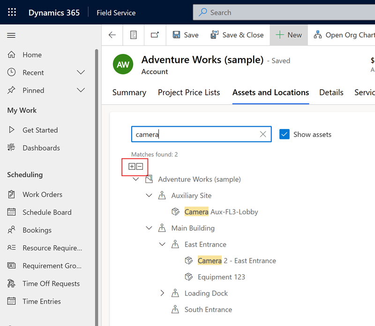Collapse the site map hamburger menu
Viewport: 375px width, 326px height.
pyautogui.click(x=11, y=35)
